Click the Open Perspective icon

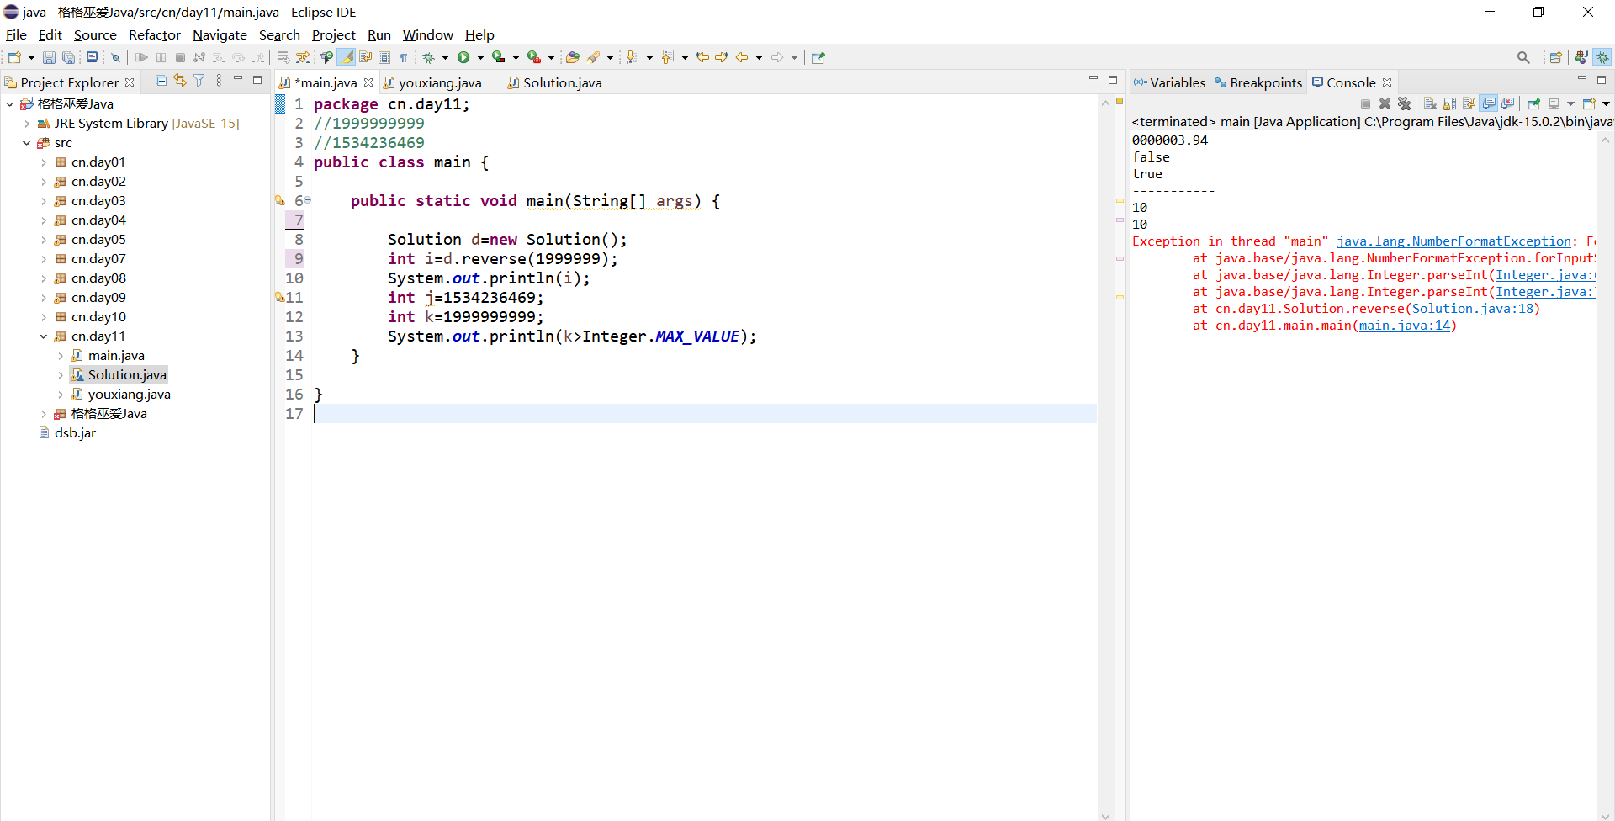coord(1555,57)
